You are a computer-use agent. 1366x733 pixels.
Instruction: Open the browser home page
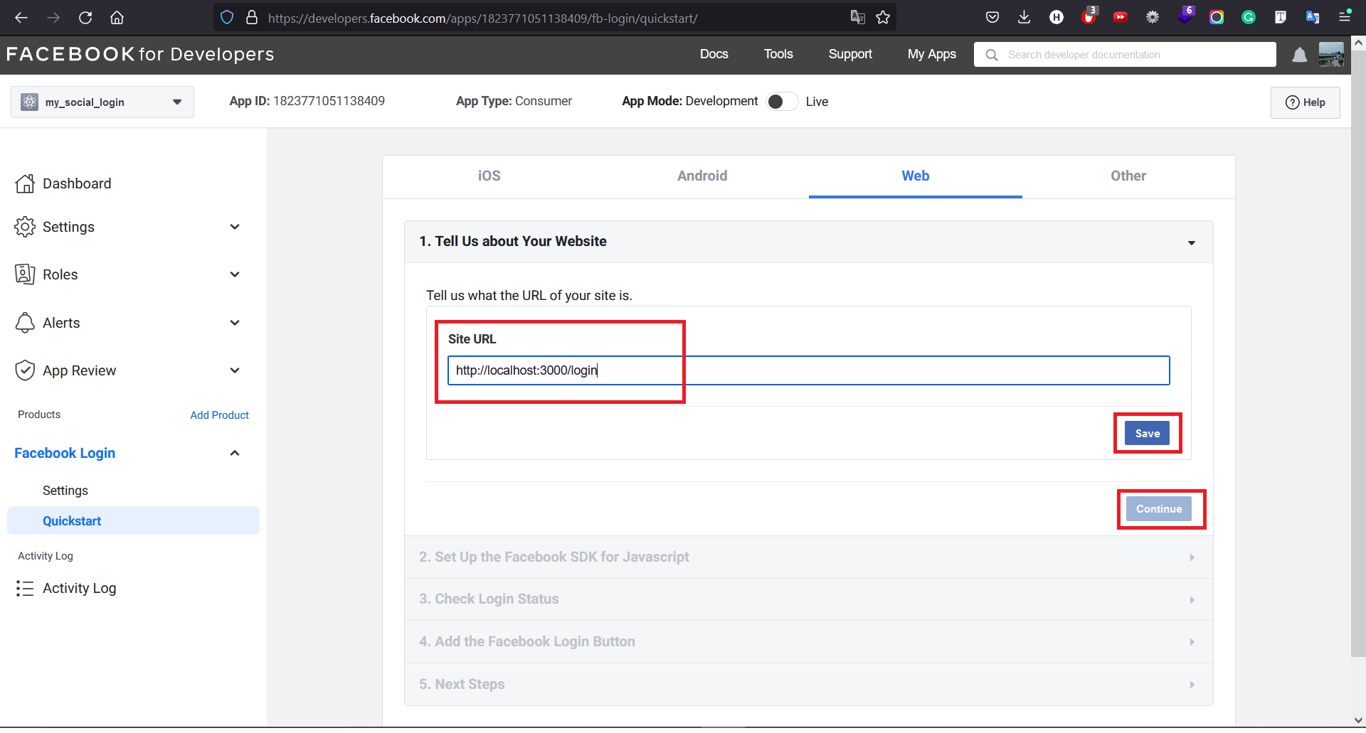[x=117, y=18]
